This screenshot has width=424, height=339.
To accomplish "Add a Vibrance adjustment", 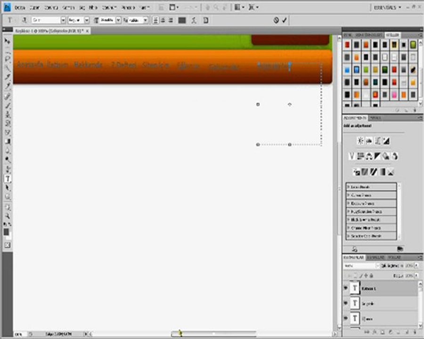I will [351, 156].
